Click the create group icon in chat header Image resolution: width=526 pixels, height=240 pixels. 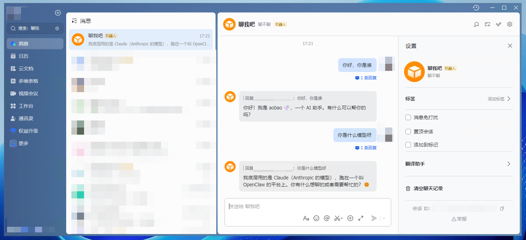[488, 24]
